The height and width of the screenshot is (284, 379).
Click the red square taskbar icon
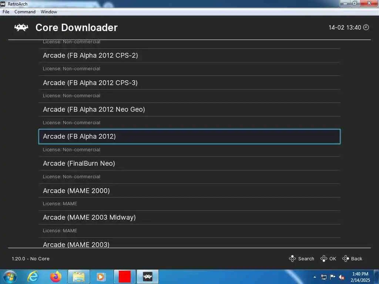click(x=124, y=277)
